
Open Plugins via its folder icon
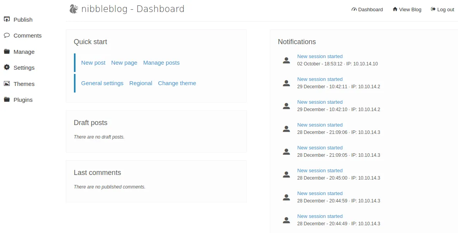click(x=7, y=99)
